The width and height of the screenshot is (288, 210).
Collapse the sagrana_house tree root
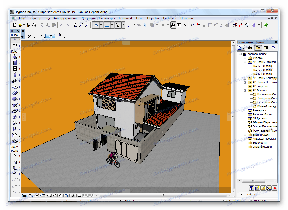[x=240, y=54]
